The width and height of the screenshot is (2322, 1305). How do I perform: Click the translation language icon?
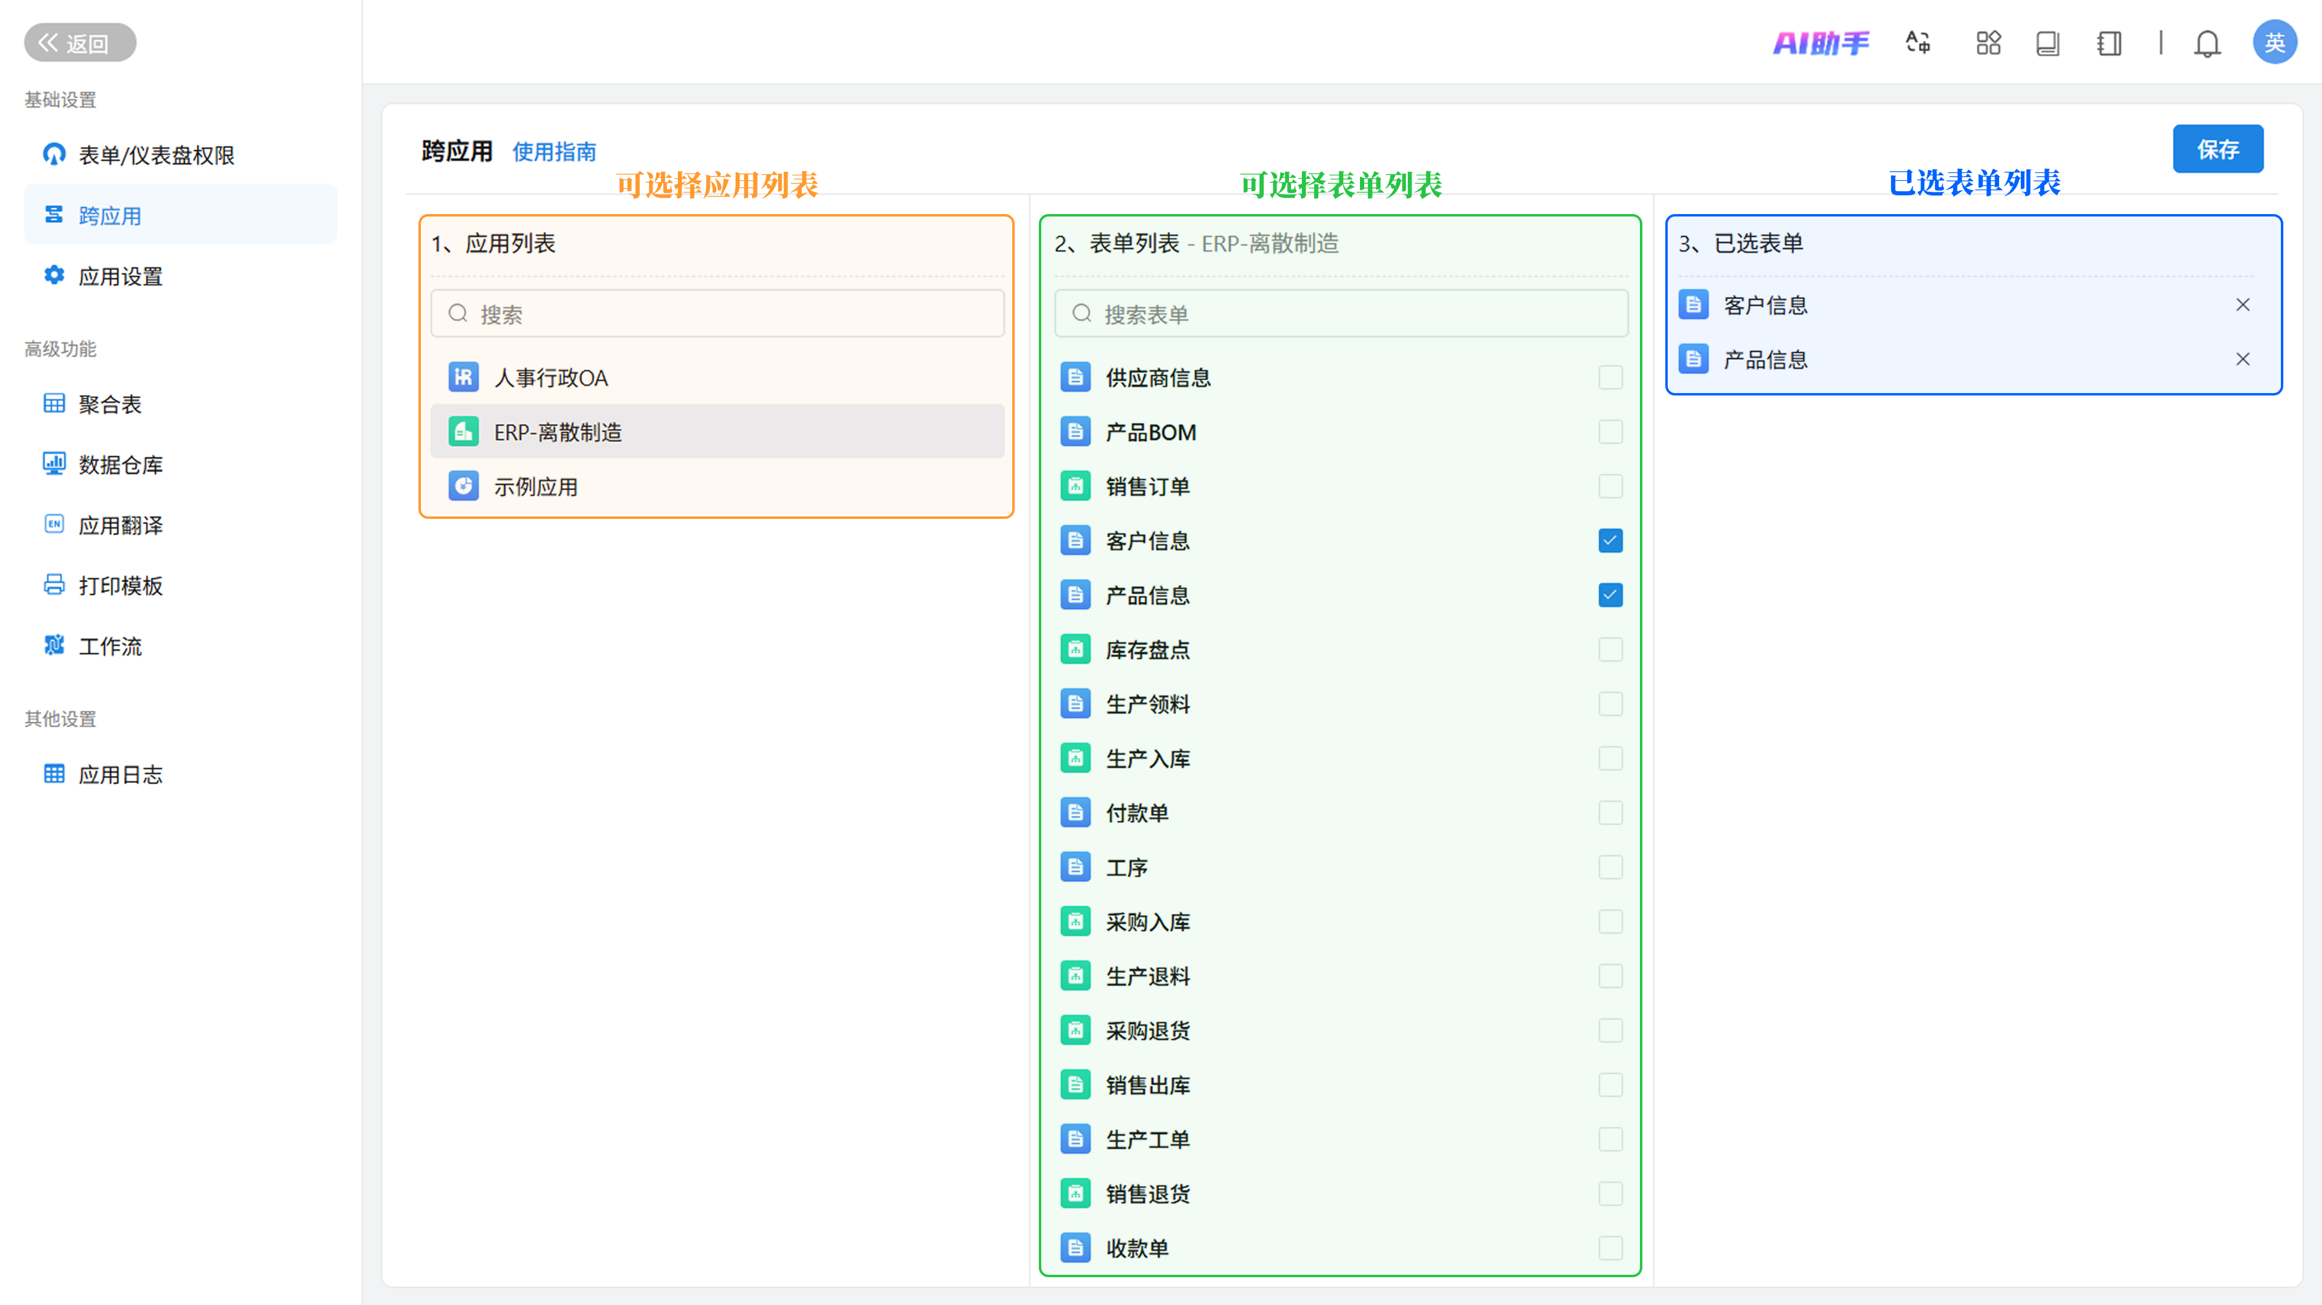pyautogui.click(x=1918, y=44)
